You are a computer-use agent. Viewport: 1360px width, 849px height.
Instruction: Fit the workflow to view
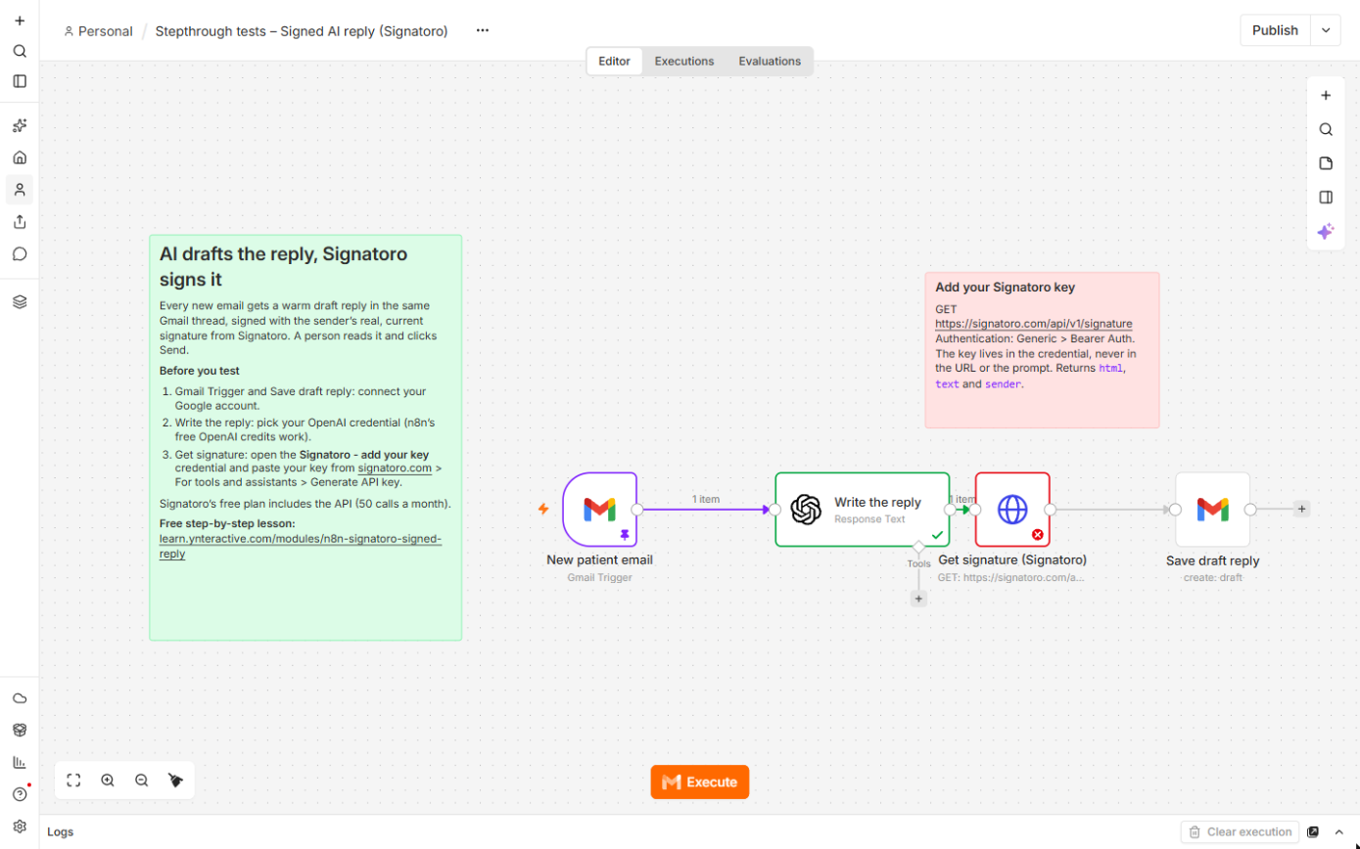pyautogui.click(x=73, y=781)
